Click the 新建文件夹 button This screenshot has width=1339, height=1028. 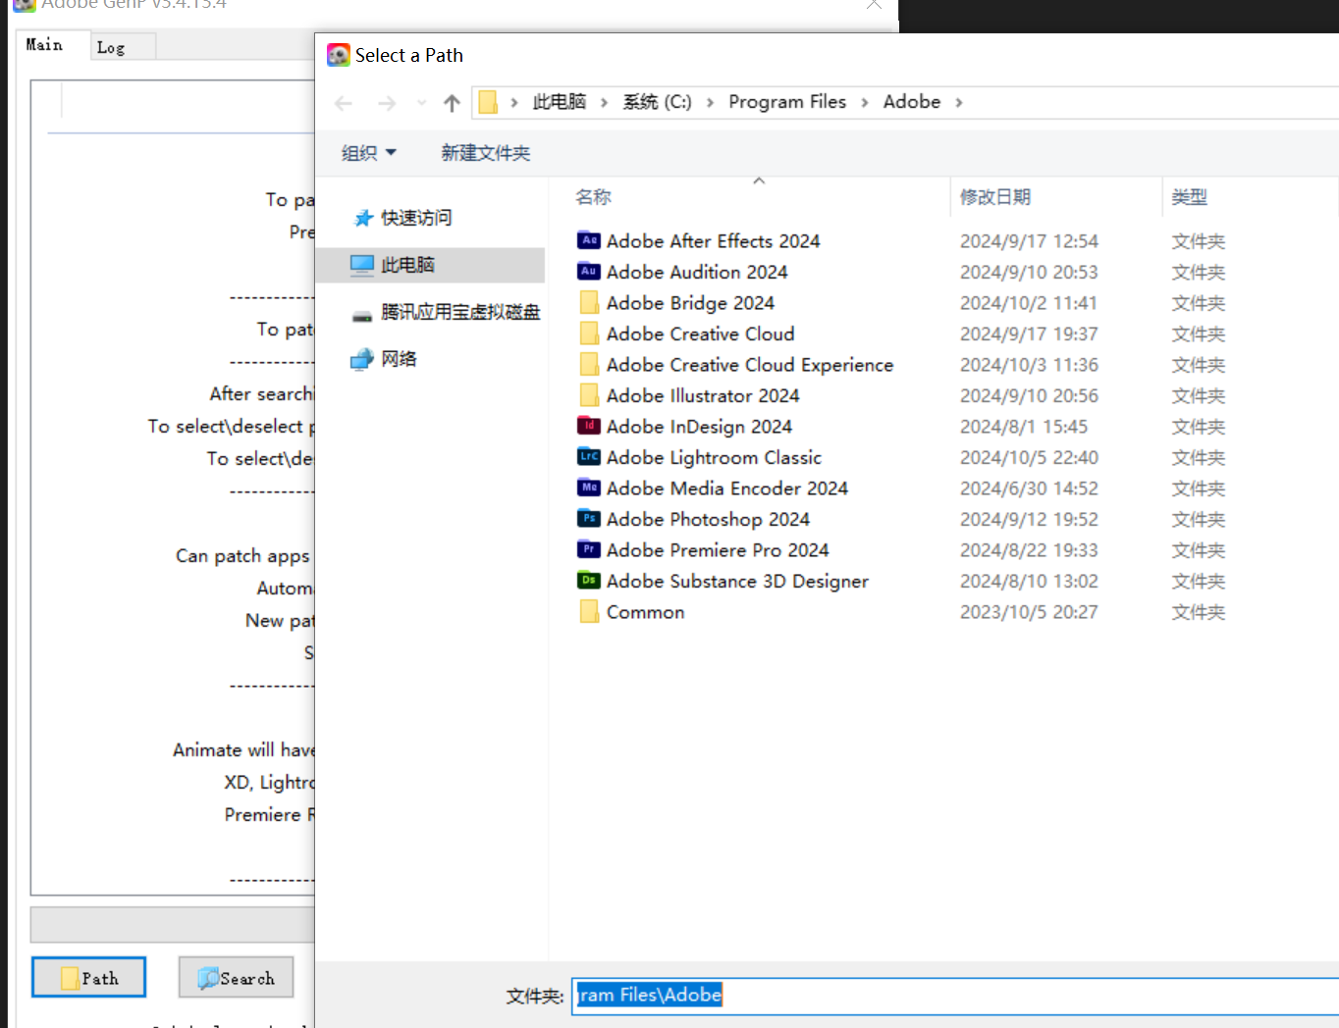485,153
